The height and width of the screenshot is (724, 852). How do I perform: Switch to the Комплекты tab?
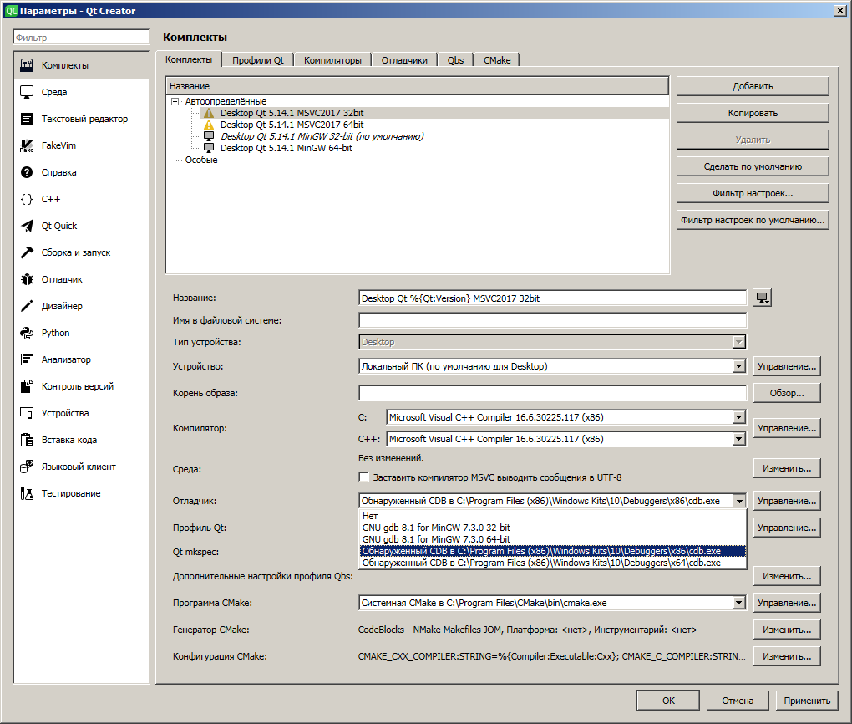[x=189, y=59]
